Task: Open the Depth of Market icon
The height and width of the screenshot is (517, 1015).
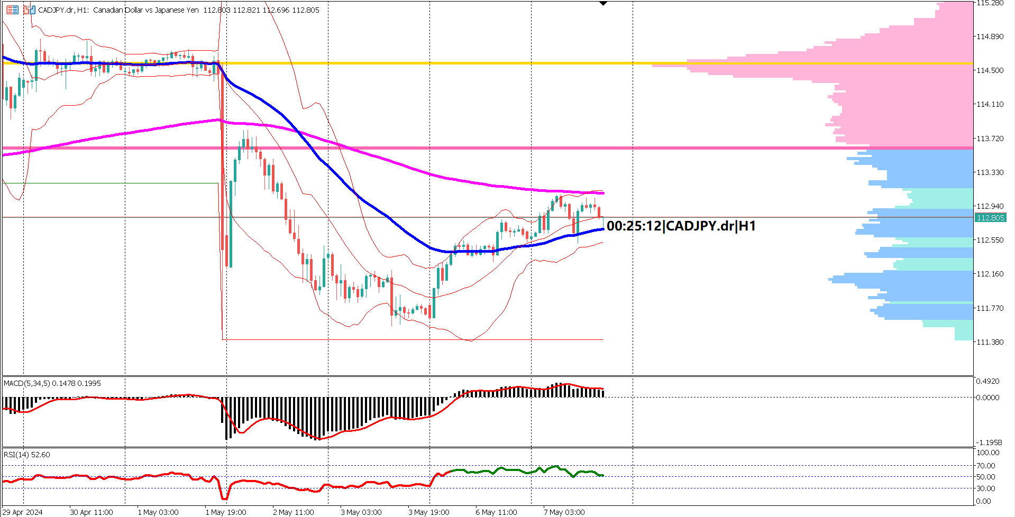Action: pos(13,10)
